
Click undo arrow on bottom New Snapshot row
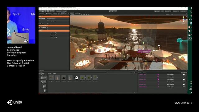click(184, 87)
